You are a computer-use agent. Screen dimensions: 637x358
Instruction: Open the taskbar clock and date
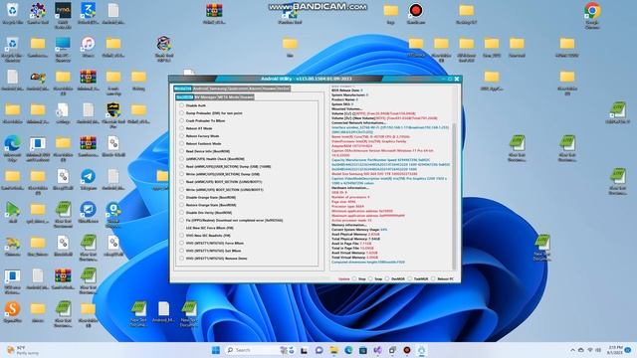pyautogui.click(x=615, y=350)
